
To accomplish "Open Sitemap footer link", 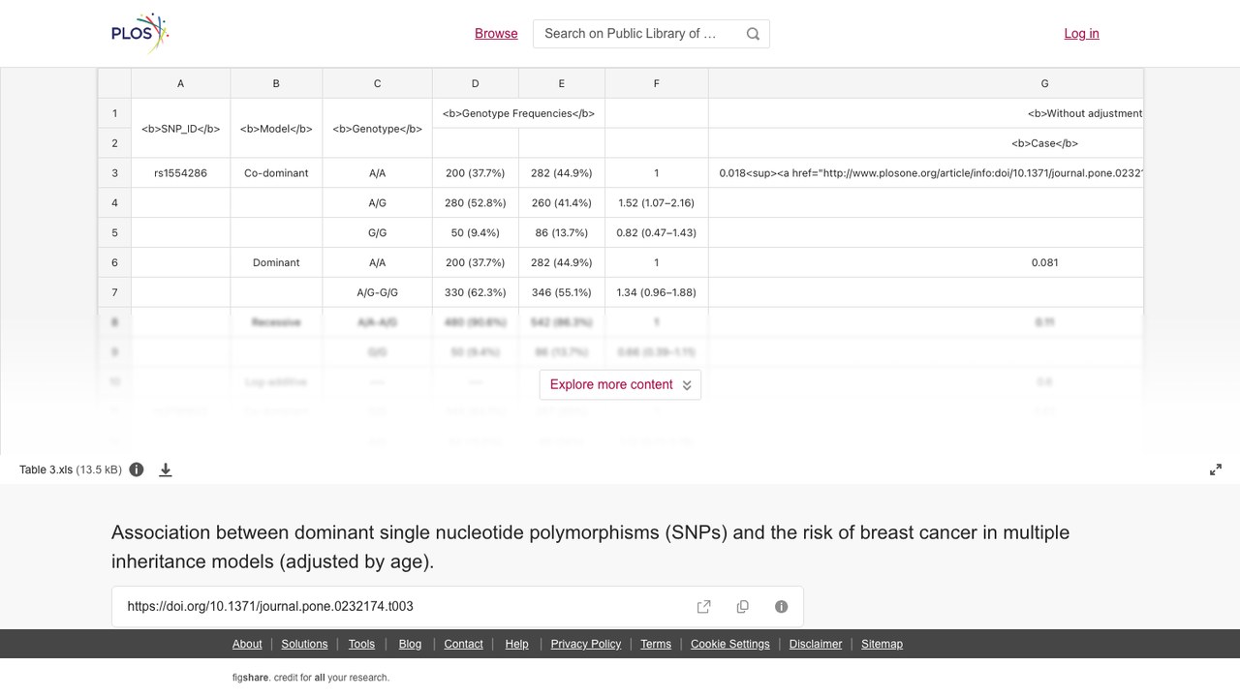I will [882, 644].
